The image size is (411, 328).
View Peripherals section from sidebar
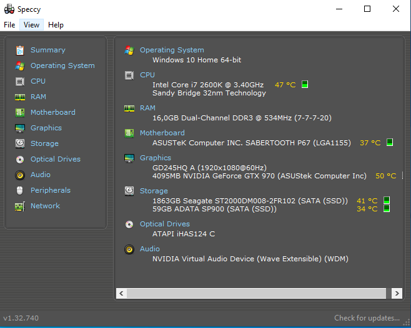coord(51,190)
